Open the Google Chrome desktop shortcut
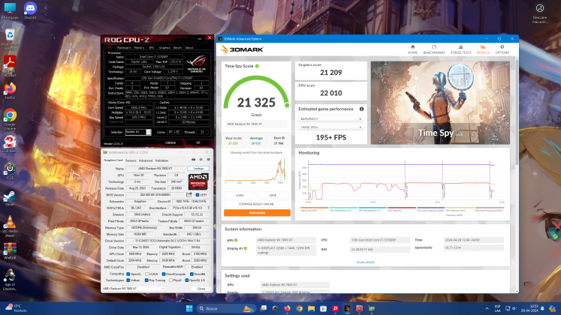 pos(10,120)
